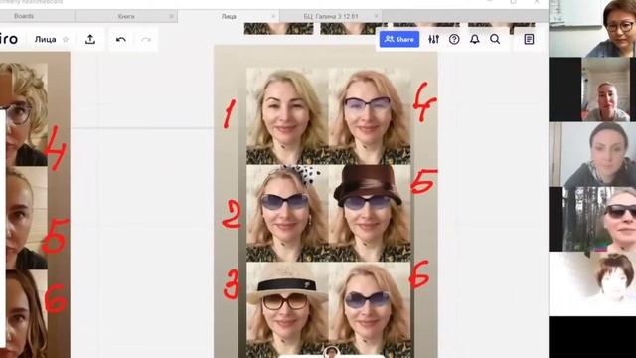
Task: Select third video participant with dark hair
Action: pos(592,154)
